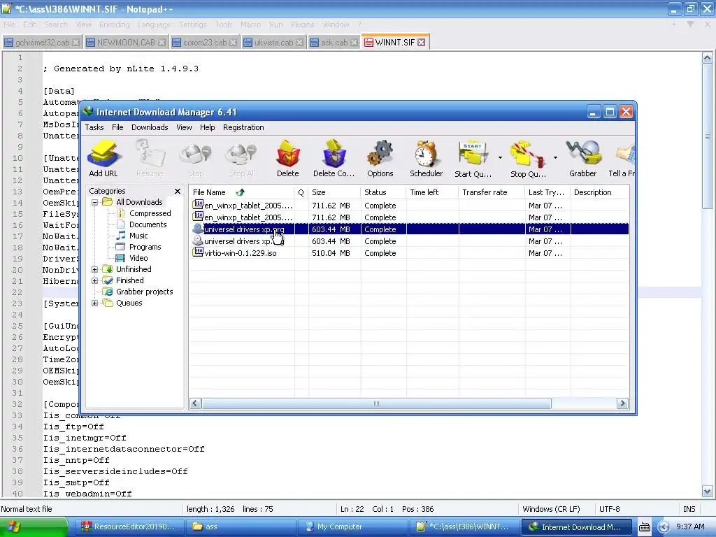Click the keyboard icon in system tray
This screenshot has height=537, width=716.
pos(644,527)
